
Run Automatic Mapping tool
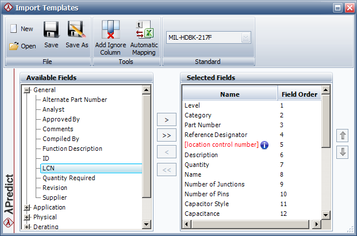[x=143, y=30]
